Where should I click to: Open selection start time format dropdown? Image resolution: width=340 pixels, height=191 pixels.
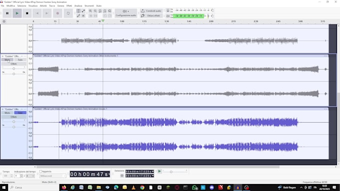coord(153,172)
